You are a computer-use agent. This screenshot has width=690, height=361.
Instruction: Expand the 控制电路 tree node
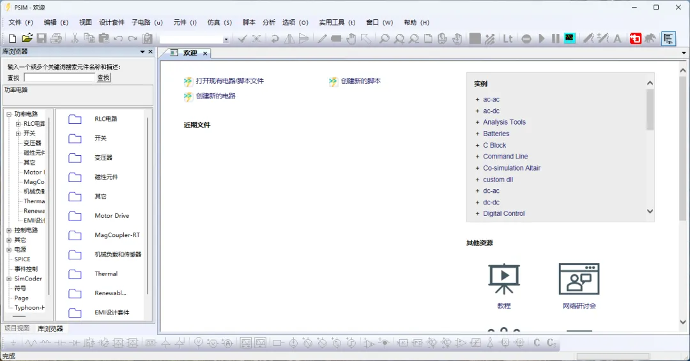9,230
